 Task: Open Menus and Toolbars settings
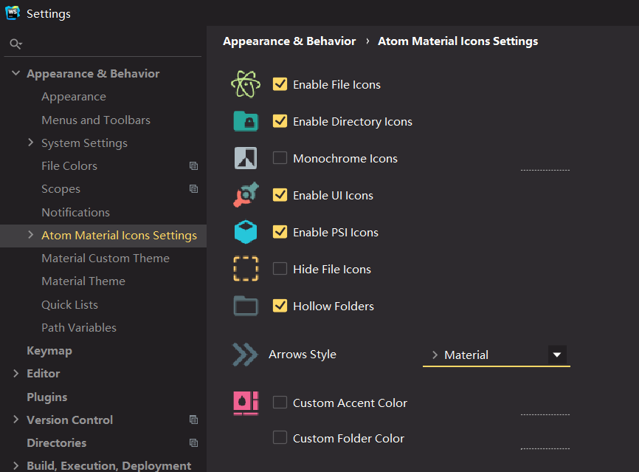pos(96,120)
